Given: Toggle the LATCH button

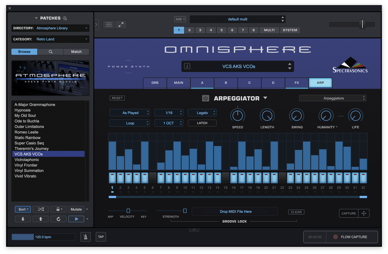Looking at the screenshot, I should point(202,123).
